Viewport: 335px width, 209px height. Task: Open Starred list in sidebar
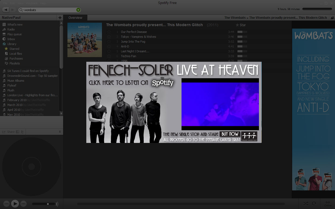click(14, 49)
